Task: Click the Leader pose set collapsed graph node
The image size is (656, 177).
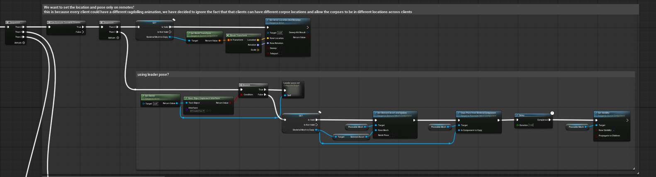Action: point(293,89)
